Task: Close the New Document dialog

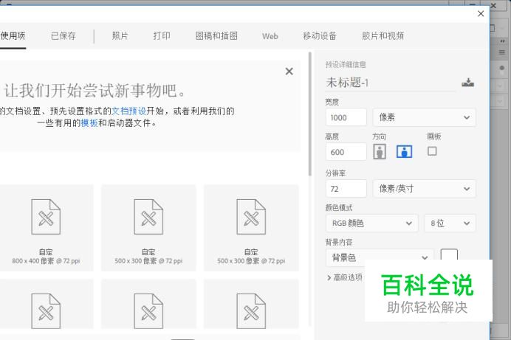Action: (481, 14)
